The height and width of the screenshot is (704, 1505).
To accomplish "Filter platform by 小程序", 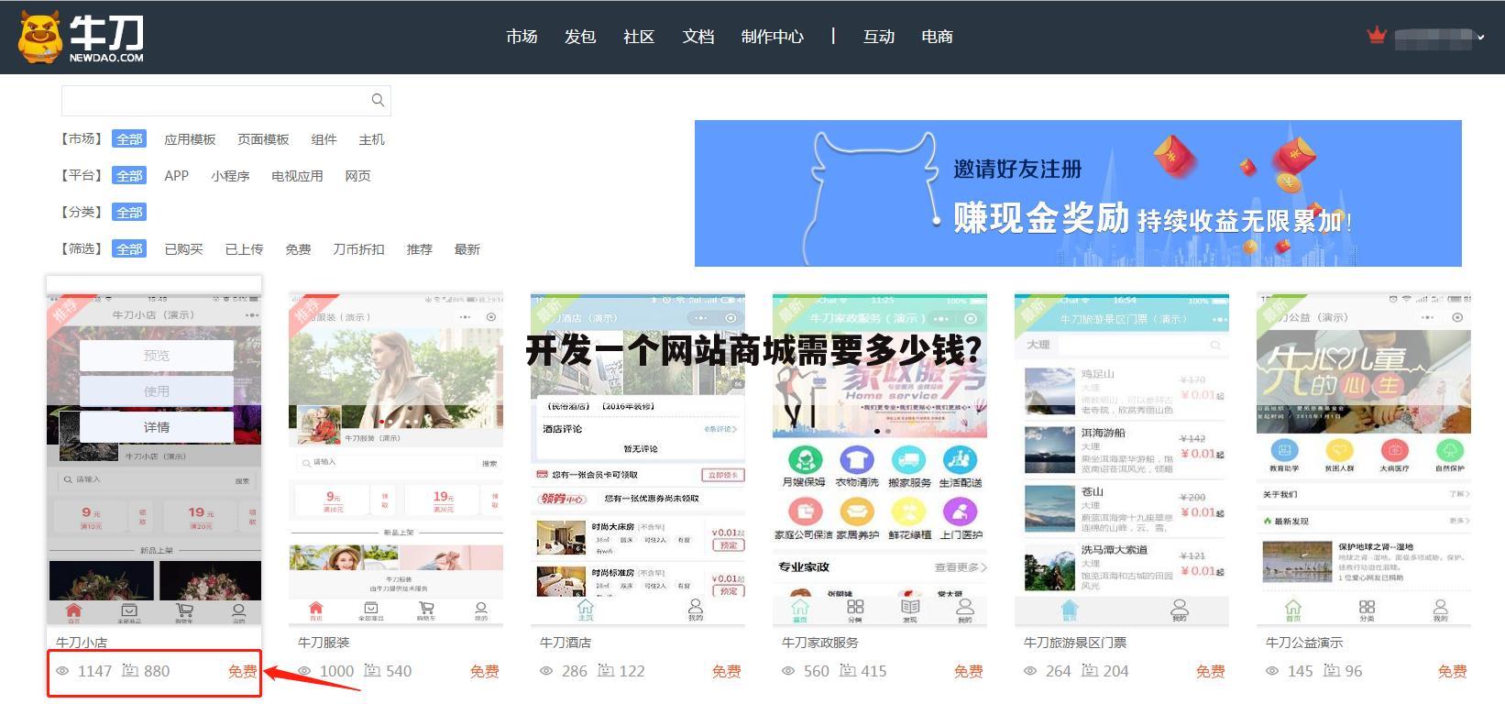I will tap(230, 176).
